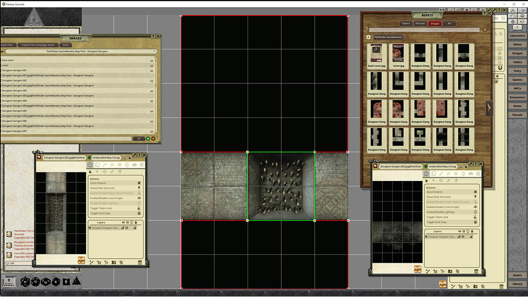Select 'back cover' row in Images list

(x=77, y=60)
